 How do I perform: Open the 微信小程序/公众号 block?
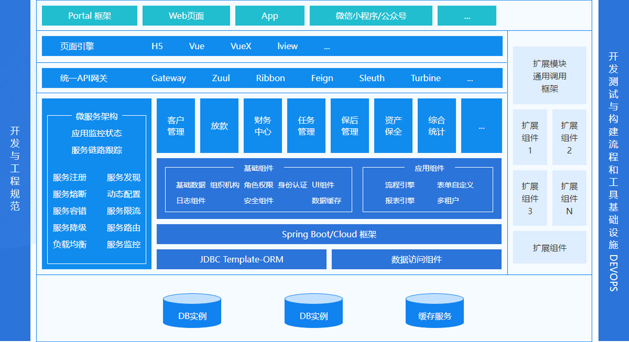[371, 16]
